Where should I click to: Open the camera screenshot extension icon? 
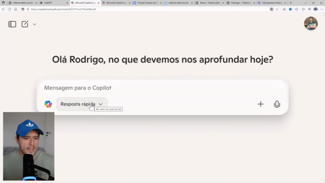pyautogui.click(x=284, y=9)
